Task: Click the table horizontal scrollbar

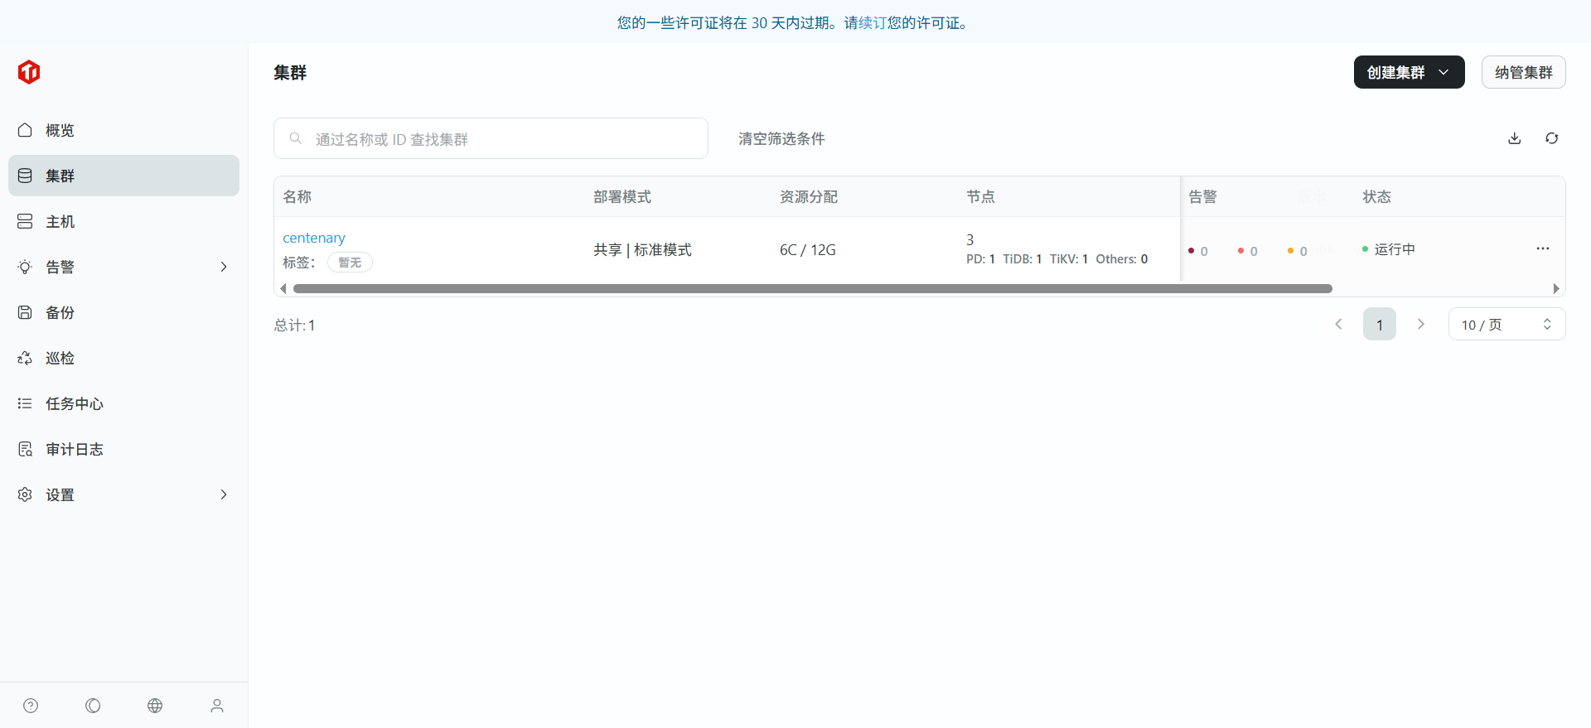Action: [x=812, y=288]
